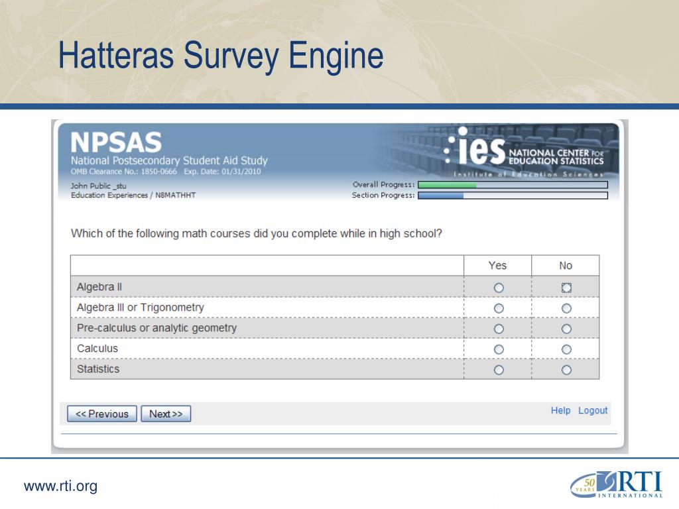Click the ies National Center logo
The image size is (679, 509).
tap(524, 152)
